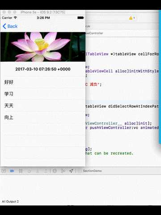Image resolution: width=161 pixels, height=215 pixels.
Task: Click the code line with initWithStyle in the Xcode editor
Action: [x=122, y=71]
